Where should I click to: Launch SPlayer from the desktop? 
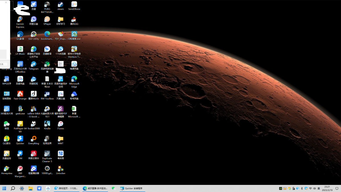(x=47, y=21)
